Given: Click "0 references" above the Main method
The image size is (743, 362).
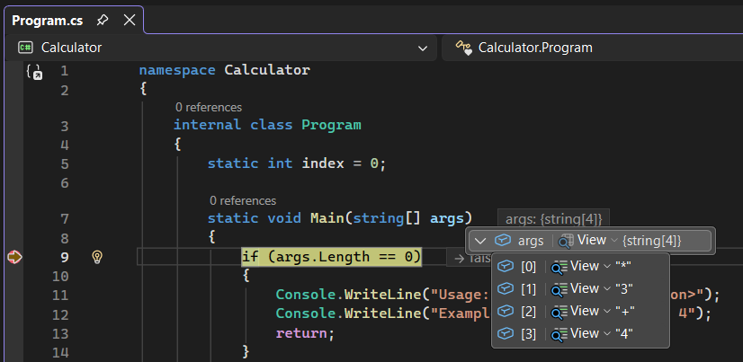Looking at the screenshot, I should [x=242, y=200].
